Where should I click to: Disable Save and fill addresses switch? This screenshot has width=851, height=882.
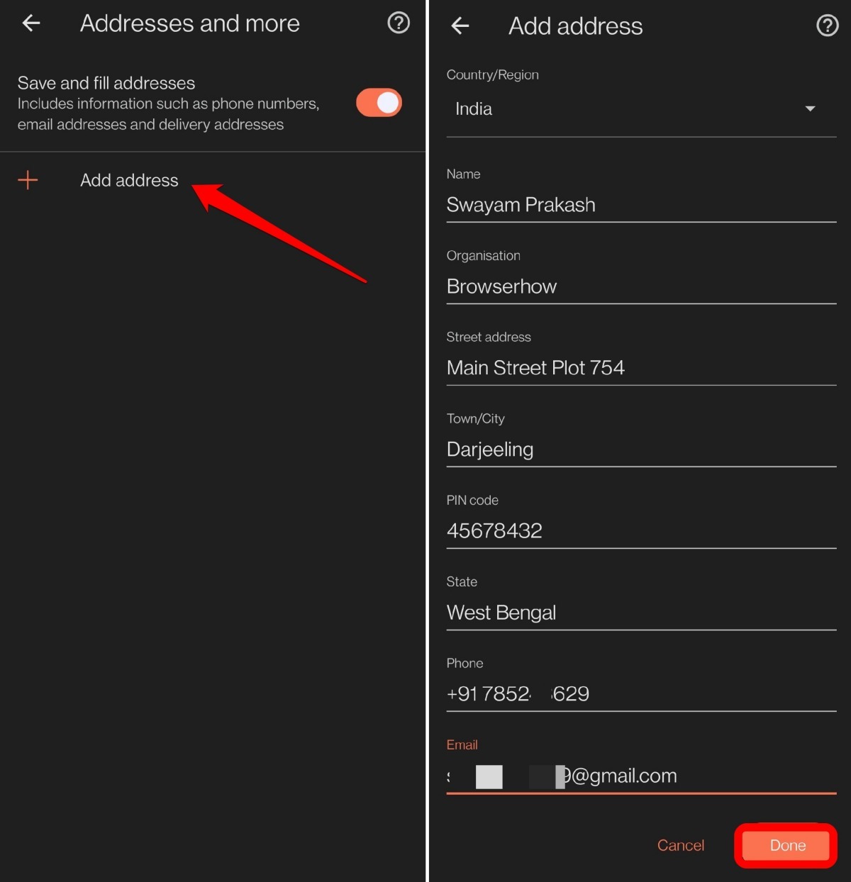379,103
